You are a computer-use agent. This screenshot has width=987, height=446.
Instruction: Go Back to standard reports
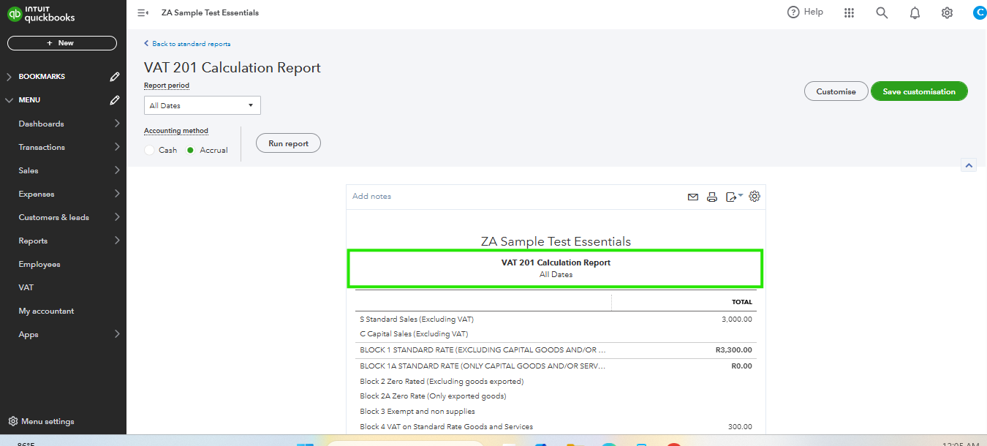pyautogui.click(x=187, y=44)
